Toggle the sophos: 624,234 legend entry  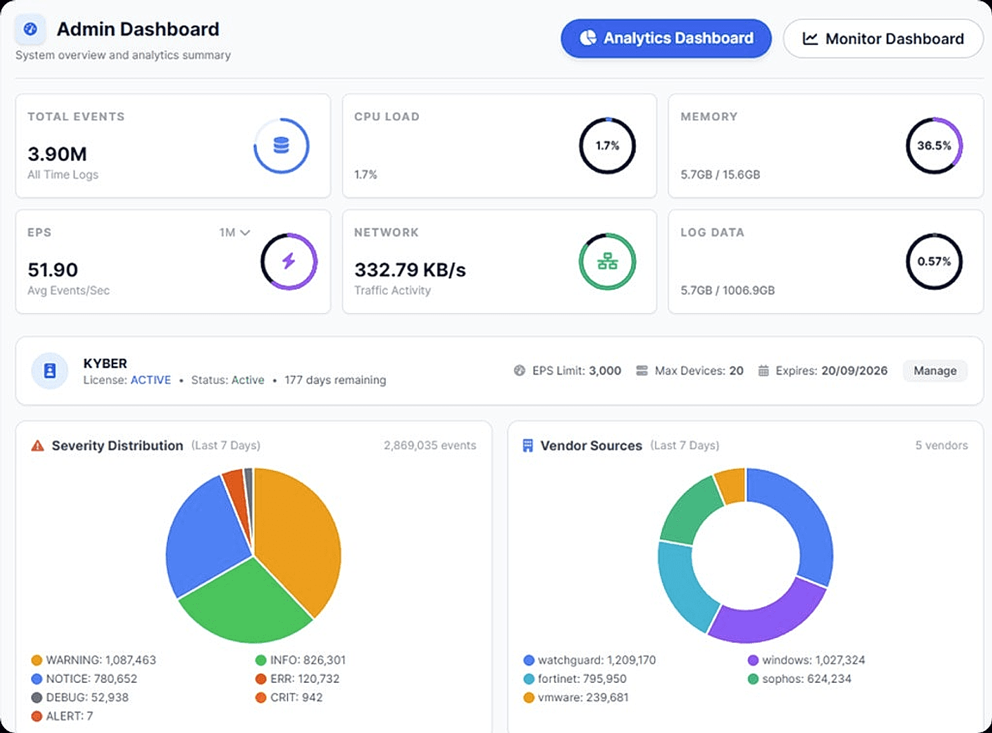coord(800,679)
